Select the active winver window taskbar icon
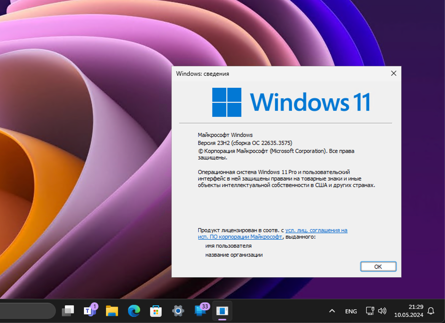This screenshot has height=323, width=445. (222, 311)
